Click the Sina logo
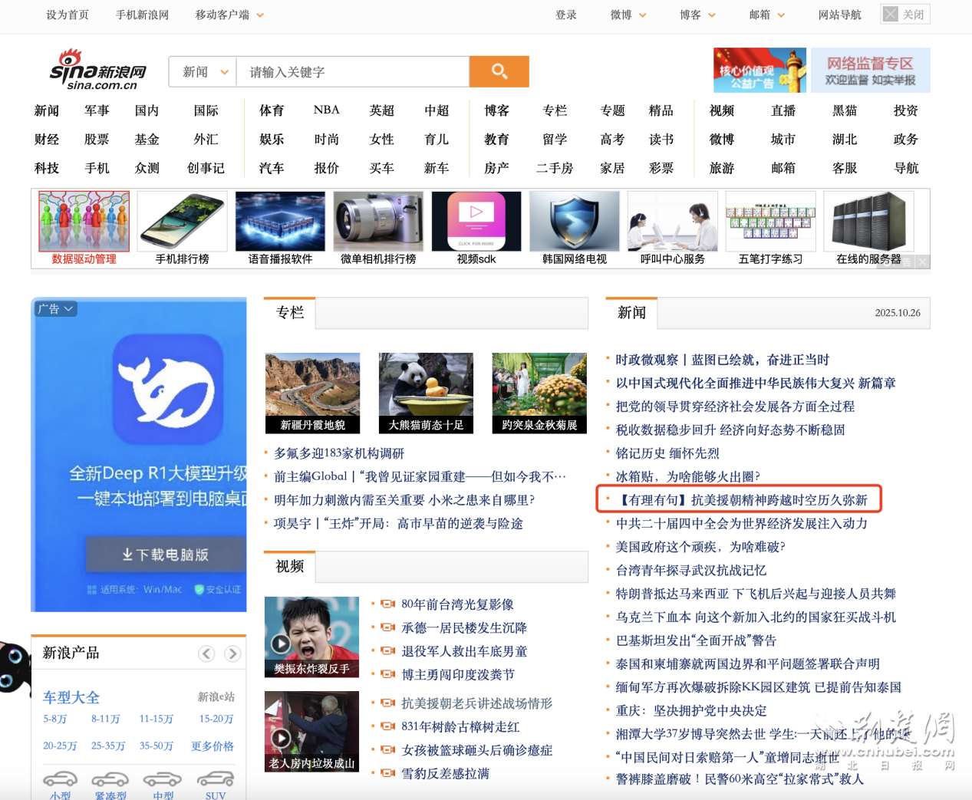The height and width of the screenshot is (800, 972). point(97,70)
